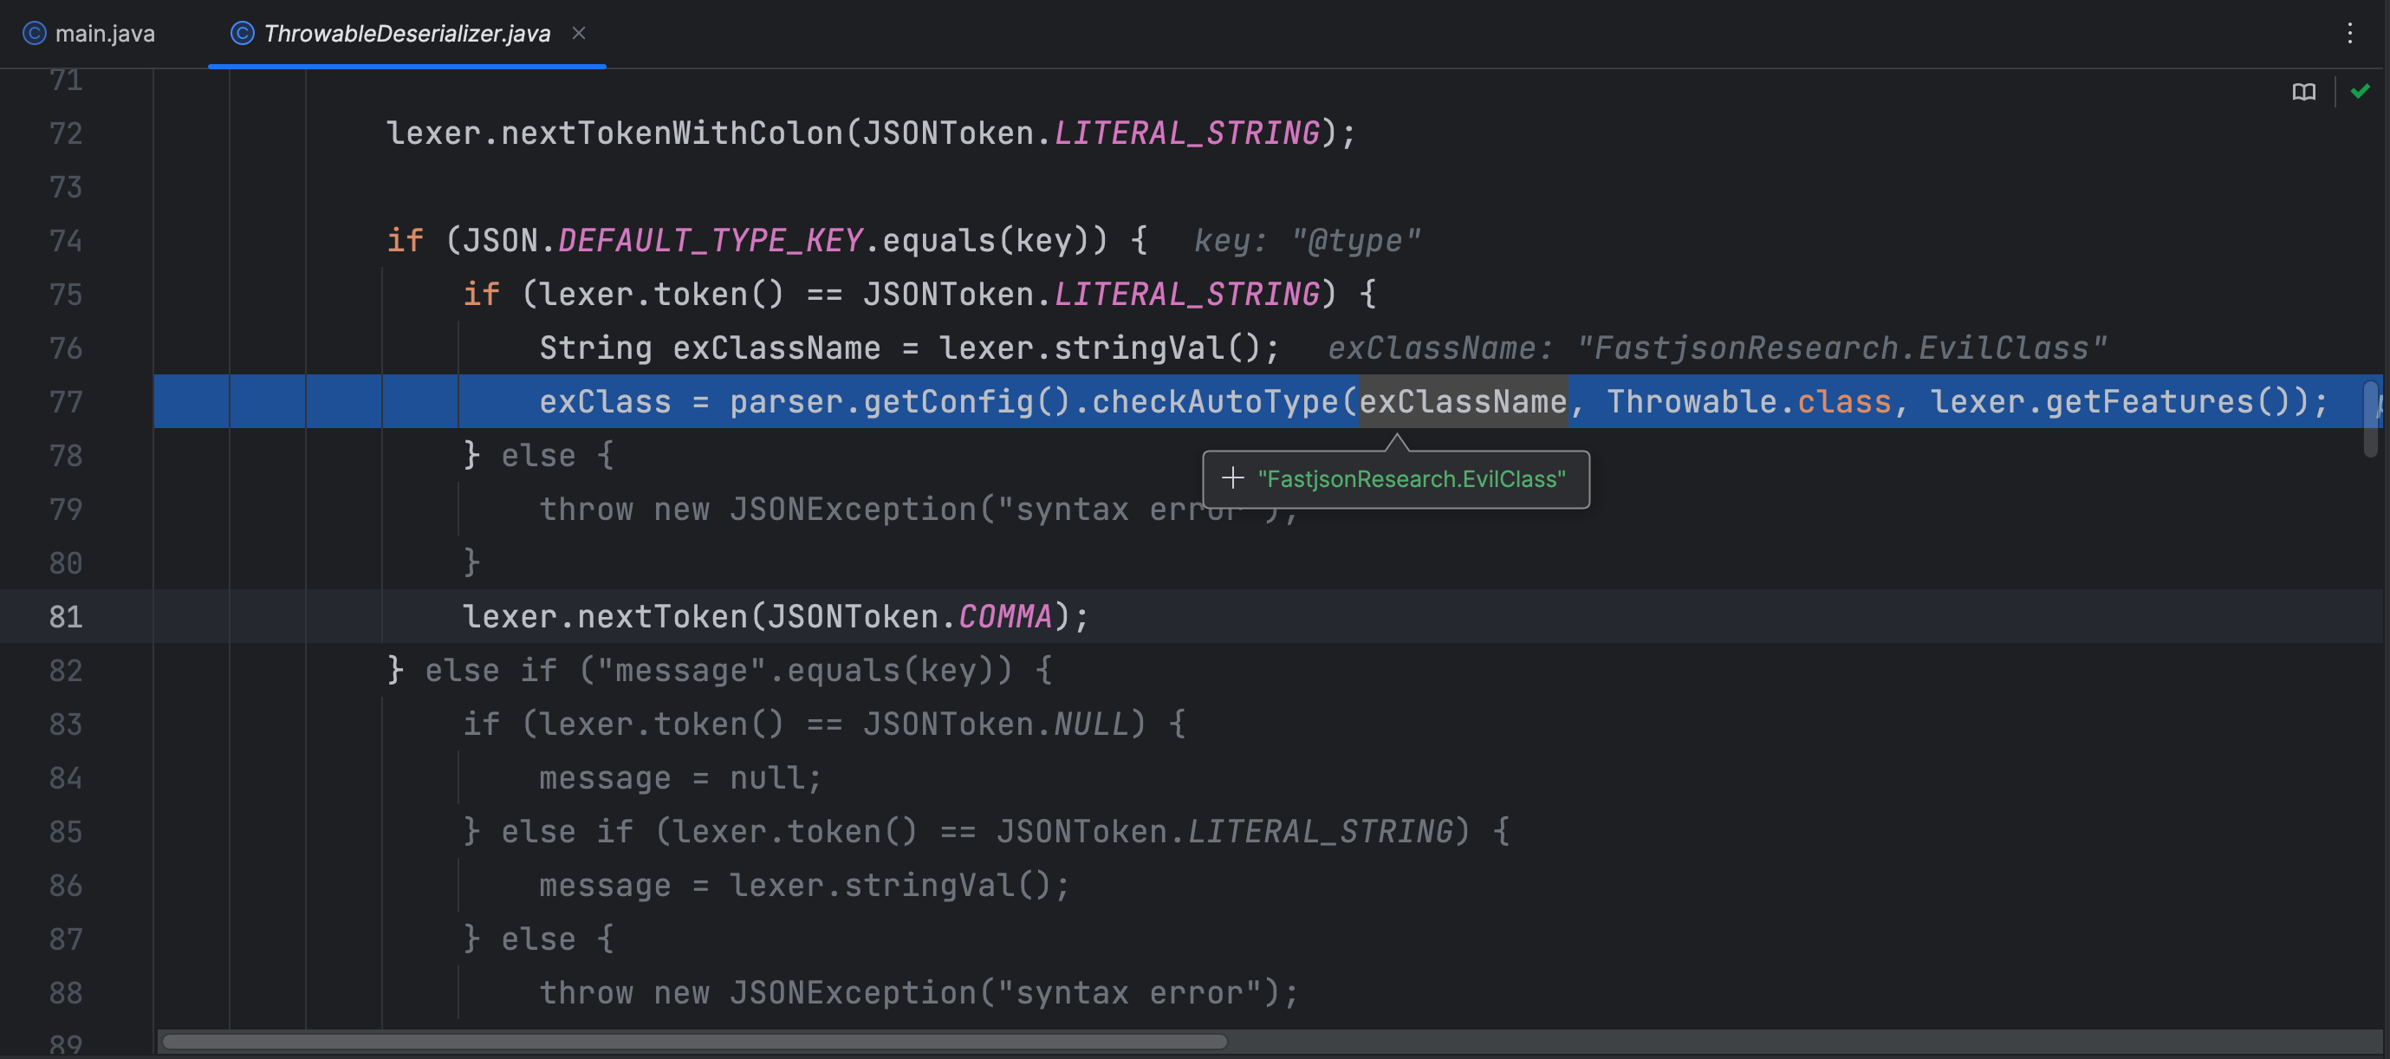Click the horizontal scrollbar thumb at the bottom
This screenshot has height=1059, width=2390.
pos(694,1042)
